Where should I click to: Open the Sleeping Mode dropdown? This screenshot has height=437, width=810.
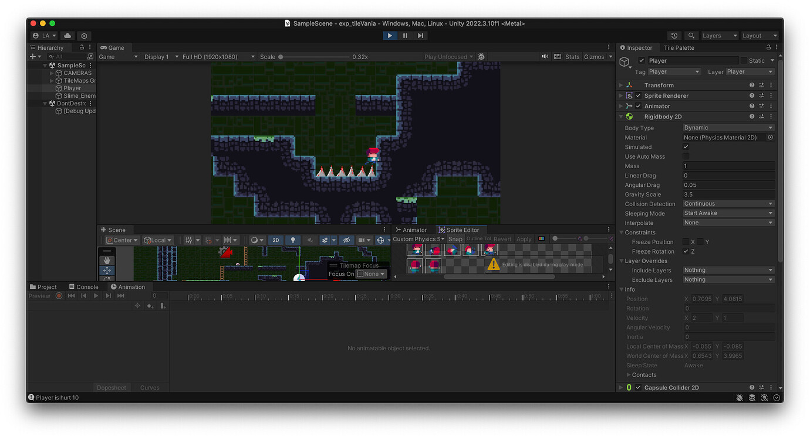click(x=728, y=213)
